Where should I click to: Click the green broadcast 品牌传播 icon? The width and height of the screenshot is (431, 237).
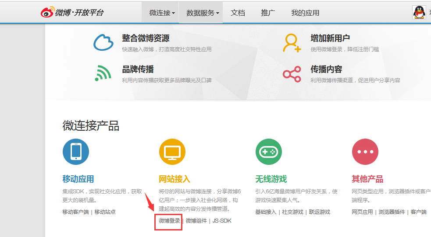[103, 73]
